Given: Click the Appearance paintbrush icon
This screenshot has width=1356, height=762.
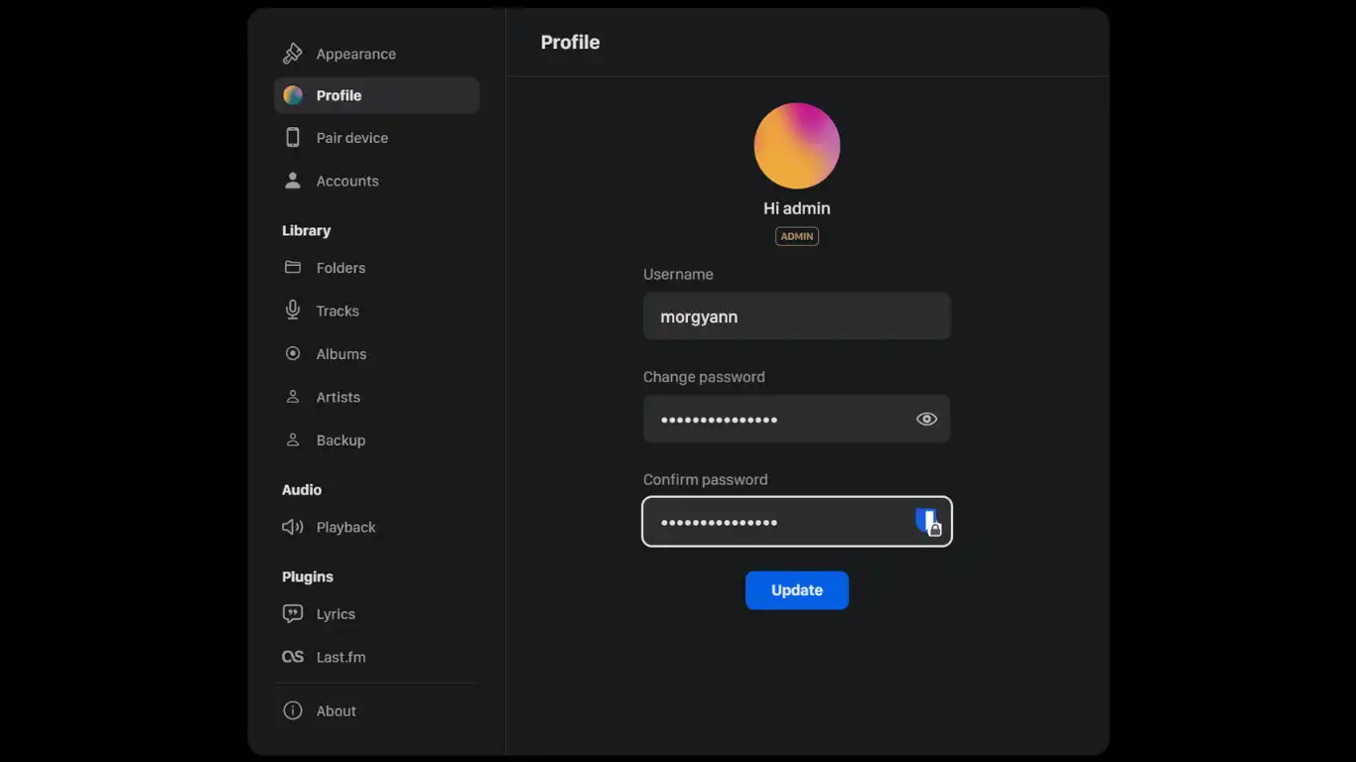Looking at the screenshot, I should [x=292, y=54].
